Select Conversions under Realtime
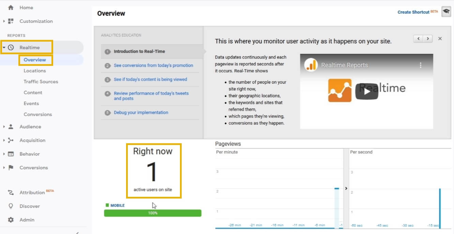The height and width of the screenshot is (234, 454). 38,114
